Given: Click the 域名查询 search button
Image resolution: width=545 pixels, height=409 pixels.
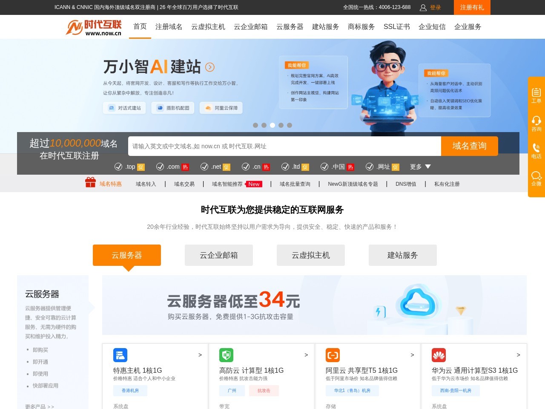Looking at the screenshot, I should [x=469, y=146].
